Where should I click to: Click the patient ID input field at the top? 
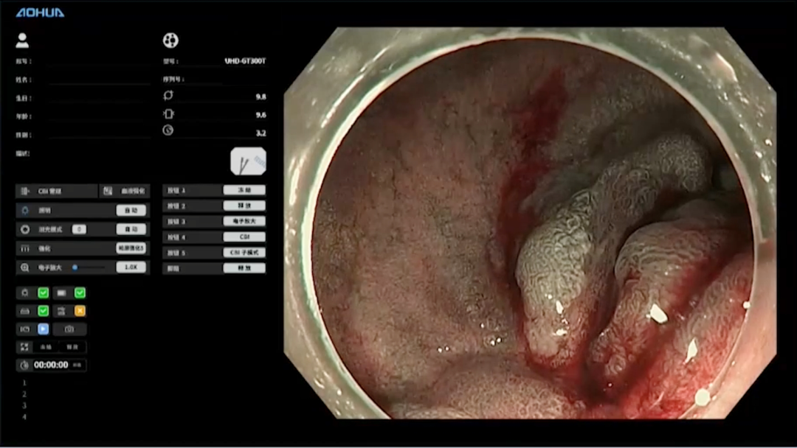(100, 61)
